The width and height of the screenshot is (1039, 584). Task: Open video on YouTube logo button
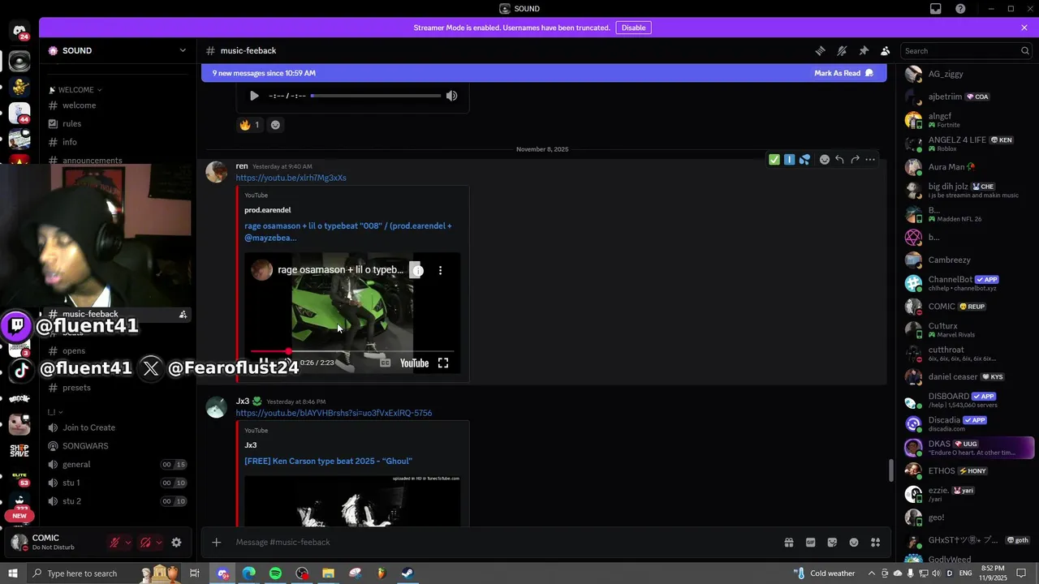(414, 363)
